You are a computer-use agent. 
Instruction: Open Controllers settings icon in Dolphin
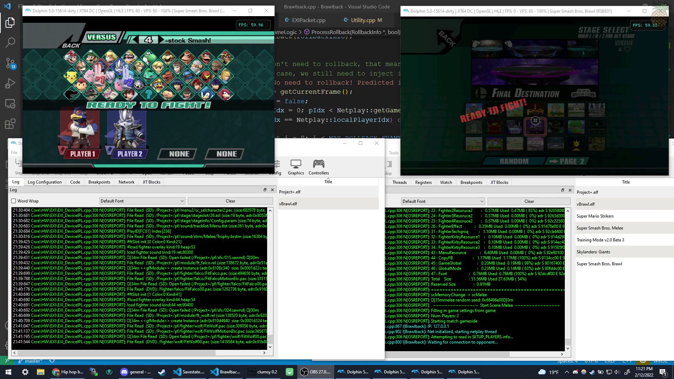pyautogui.click(x=319, y=167)
